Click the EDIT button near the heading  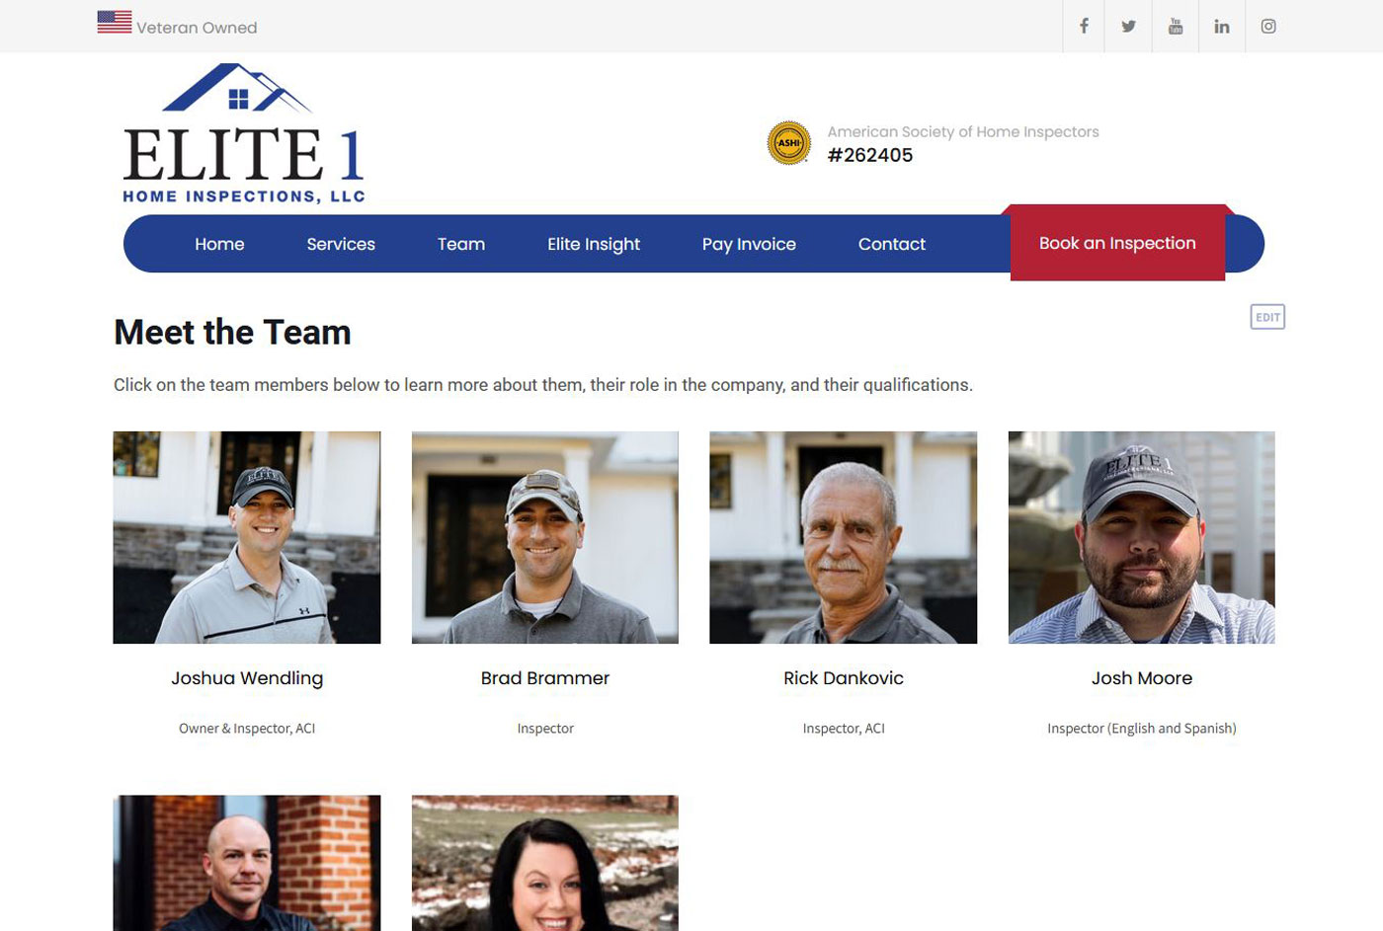point(1267,317)
